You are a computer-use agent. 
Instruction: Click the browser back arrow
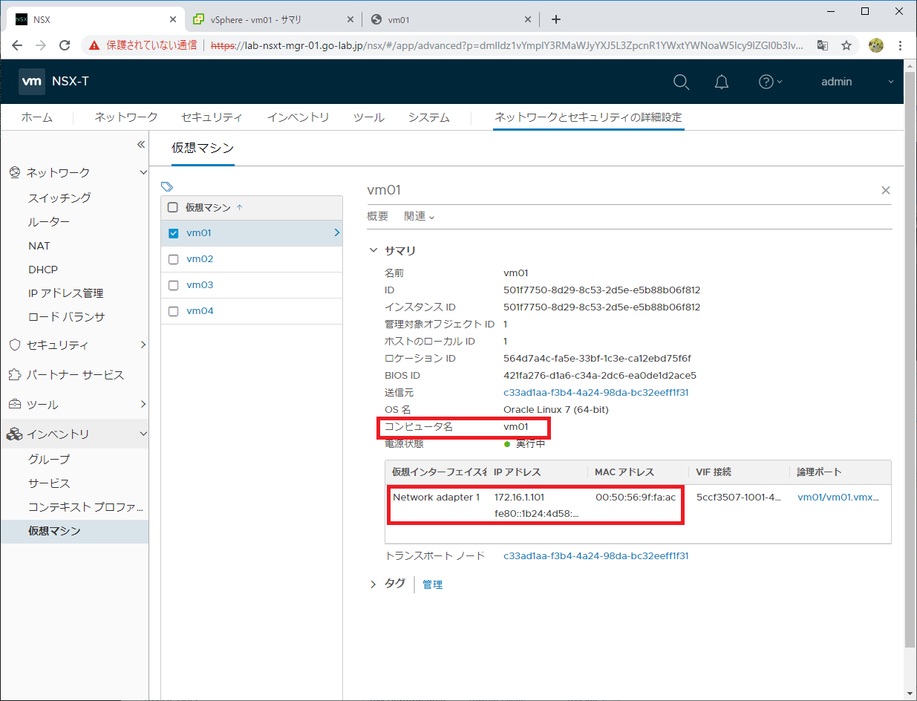[17, 45]
